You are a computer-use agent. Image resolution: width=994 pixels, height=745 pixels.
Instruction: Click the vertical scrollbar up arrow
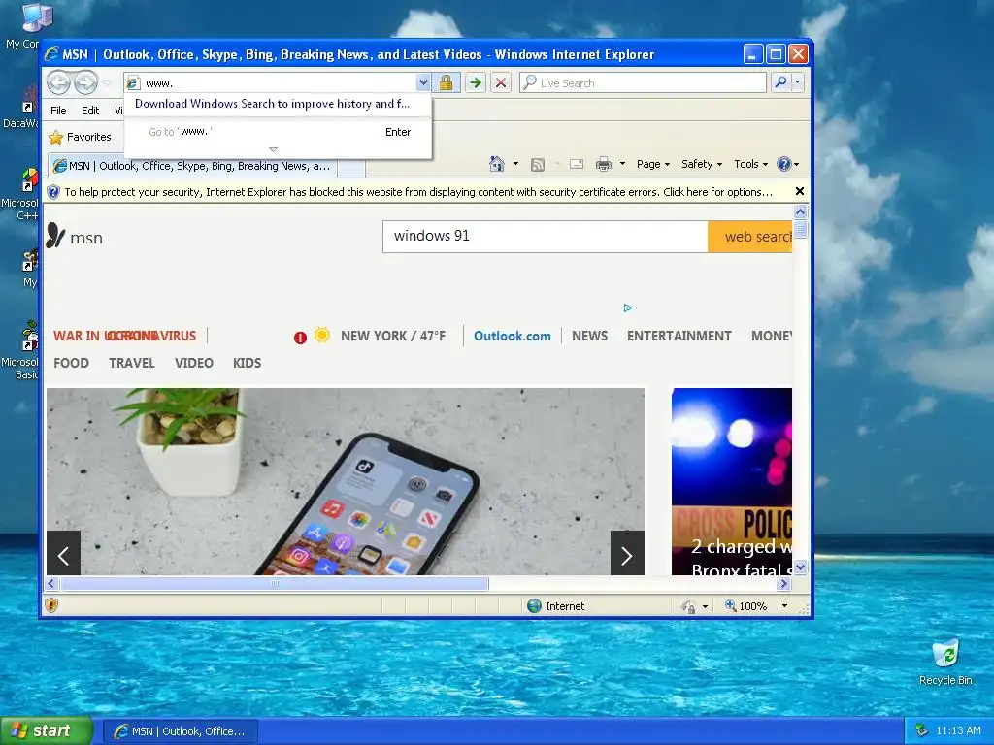point(800,212)
